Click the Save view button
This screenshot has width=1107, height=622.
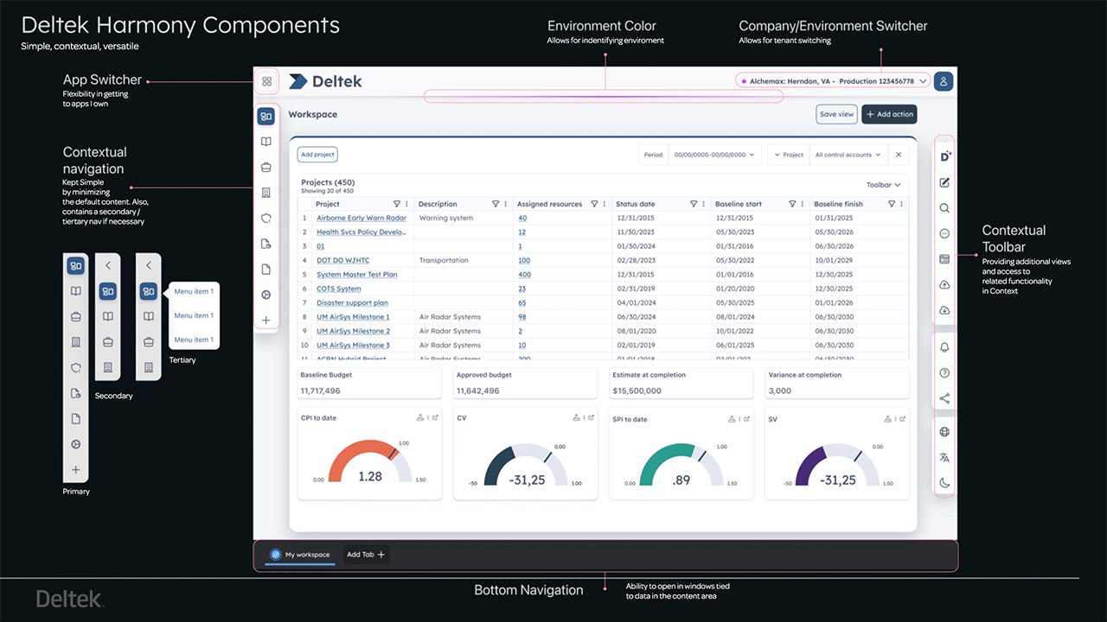coord(835,113)
